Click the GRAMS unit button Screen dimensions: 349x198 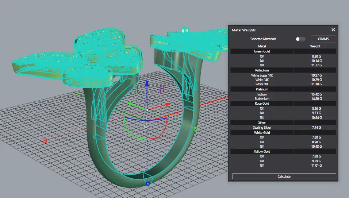(x=323, y=39)
